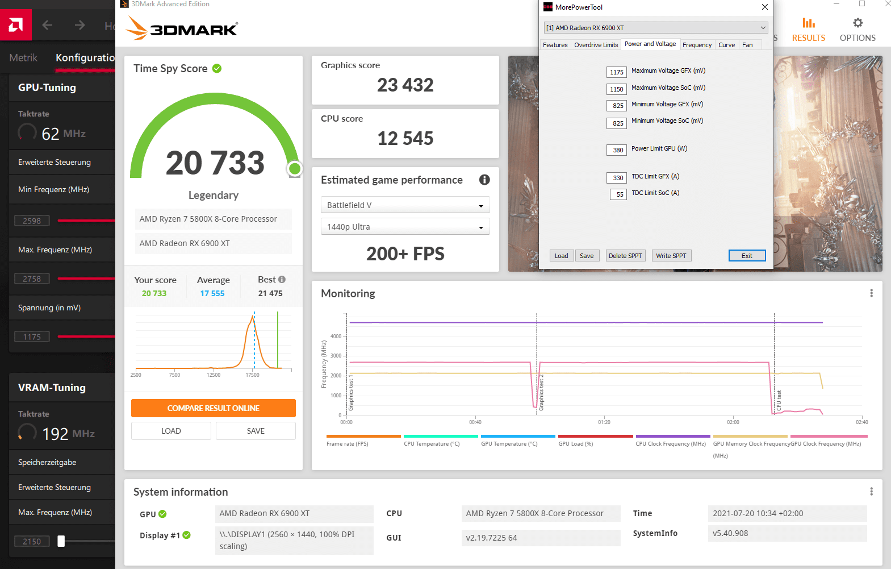Click the score gauge end marker
This screenshot has width=891, height=569.
click(295, 169)
